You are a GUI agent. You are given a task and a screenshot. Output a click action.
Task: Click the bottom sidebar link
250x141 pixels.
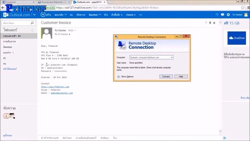[7, 136]
